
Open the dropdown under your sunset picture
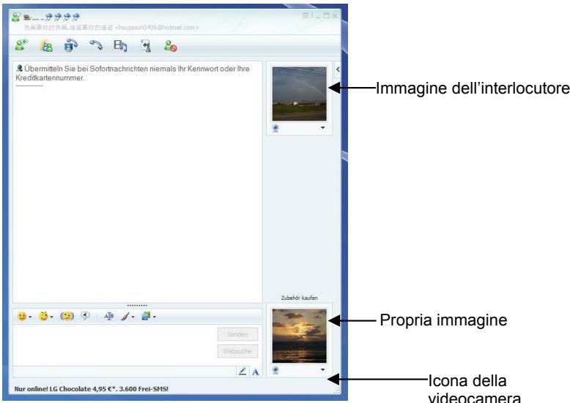pyautogui.click(x=323, y=370)
